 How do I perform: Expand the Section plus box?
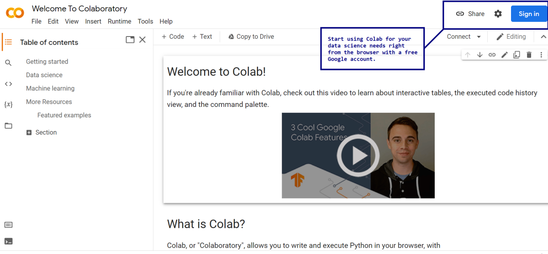coord(29,132)
